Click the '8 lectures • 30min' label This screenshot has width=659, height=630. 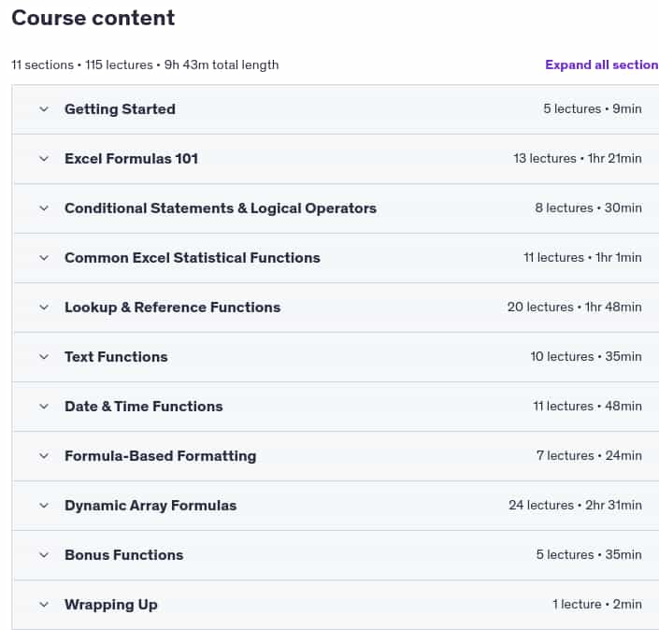tap(588, 208)
